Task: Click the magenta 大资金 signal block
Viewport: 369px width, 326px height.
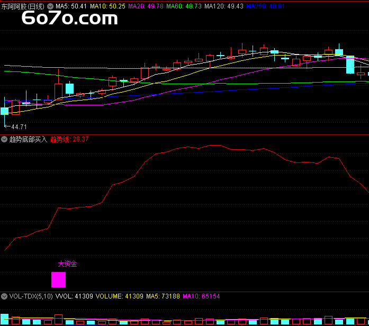Action: click(59, 279)
